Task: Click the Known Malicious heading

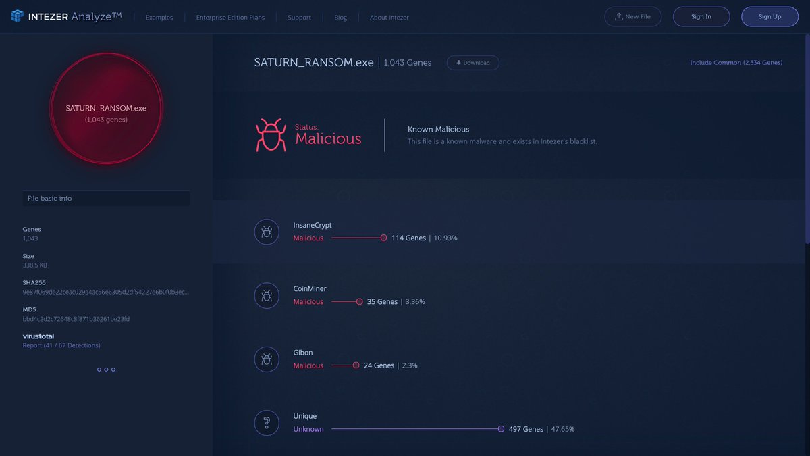Action: pos(438,129)
